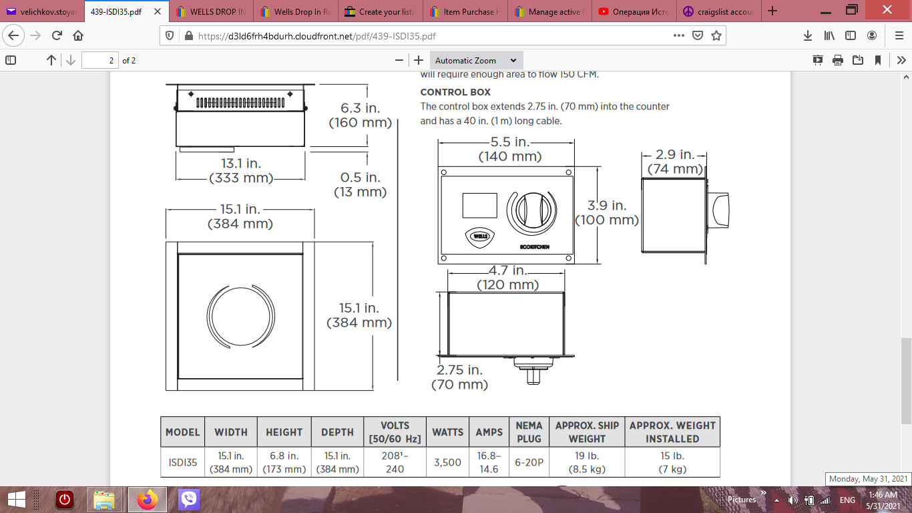Download the PDF file
912x513 pixels.
[858, 60]
